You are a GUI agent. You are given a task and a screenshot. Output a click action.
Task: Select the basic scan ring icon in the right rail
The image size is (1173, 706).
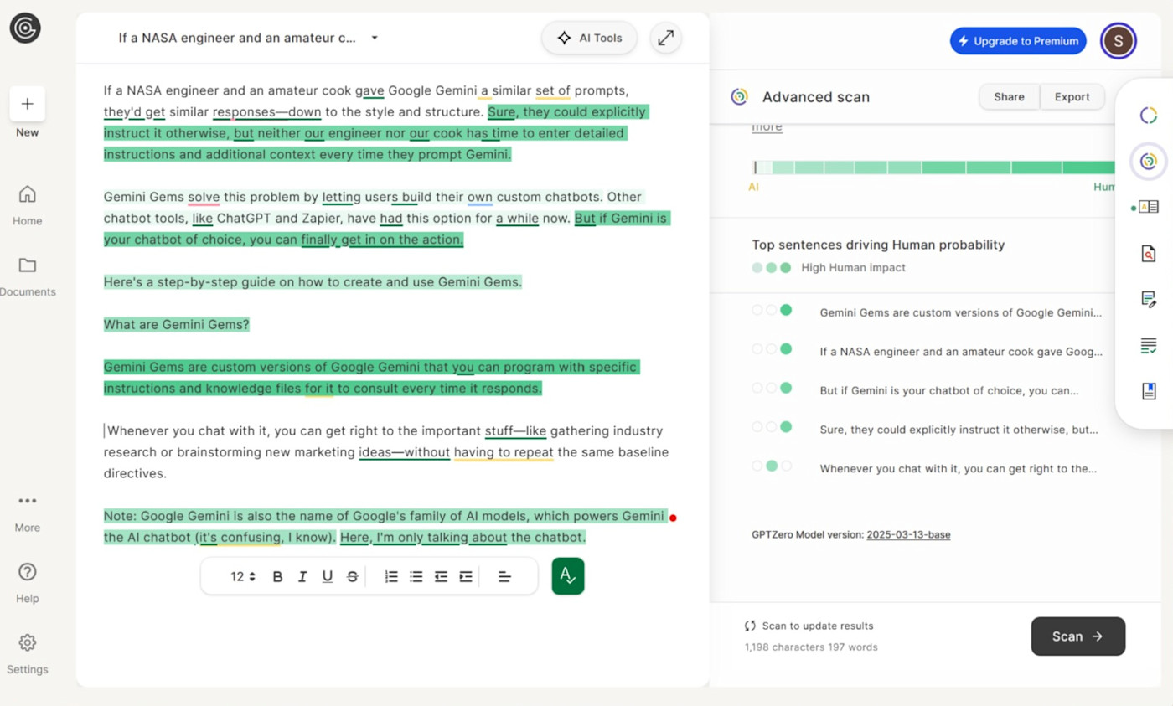click(x=1149, y=116)
